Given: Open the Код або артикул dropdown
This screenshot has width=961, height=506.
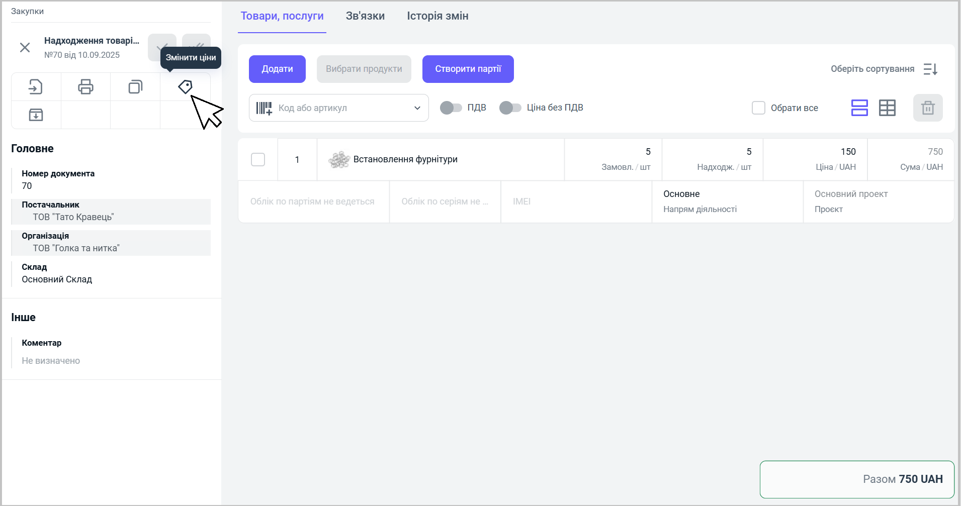Looking at the screenshot, I should click(417, 108).
